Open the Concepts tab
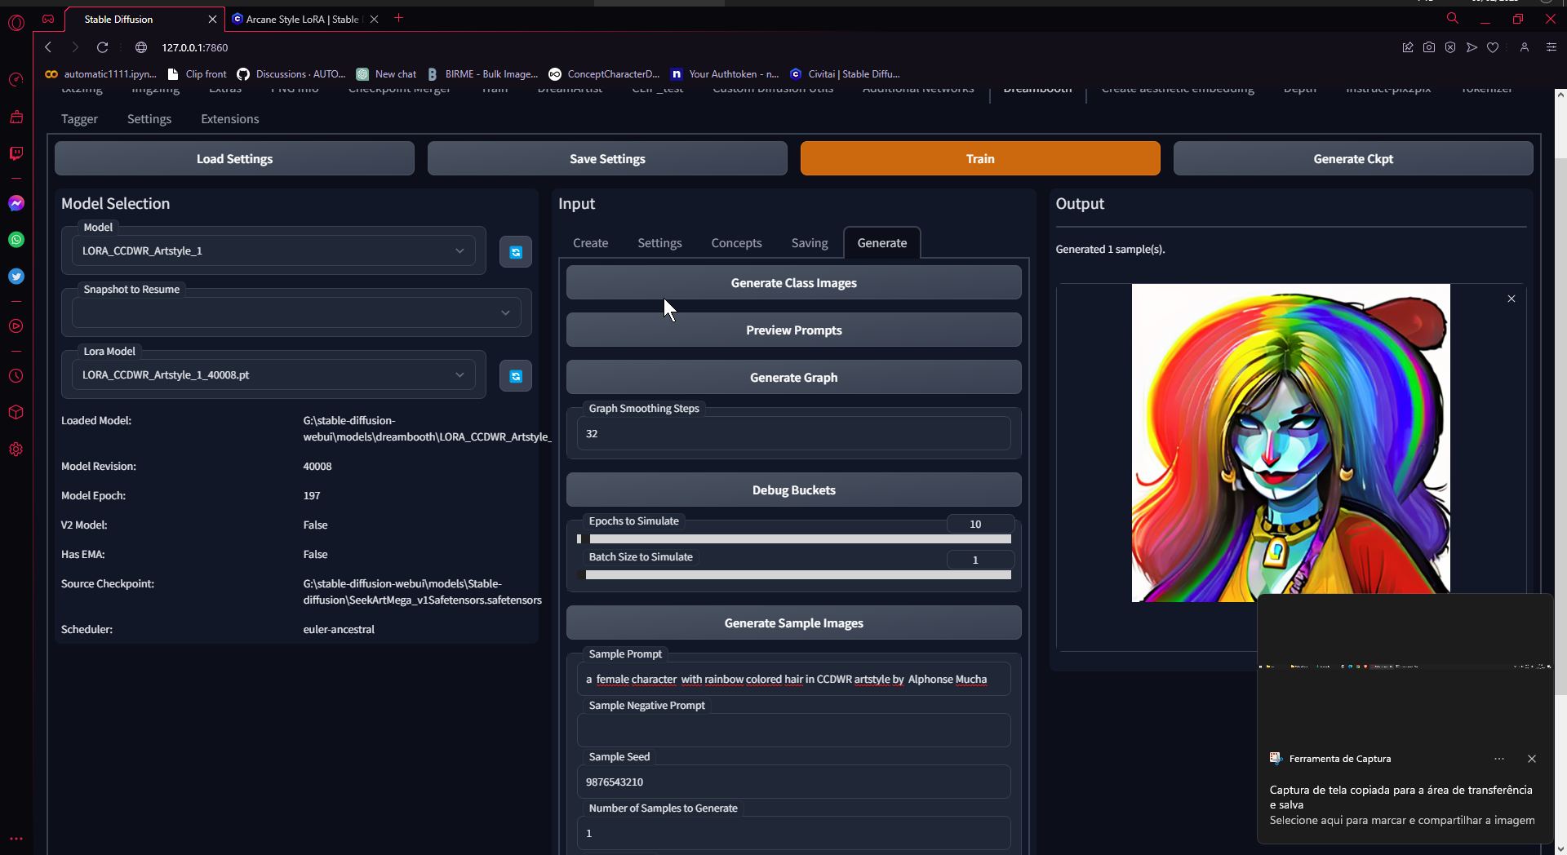 pyautogui.click(x=736, y=243)
